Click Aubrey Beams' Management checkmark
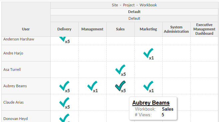This screenshot has width=219, height=122. [x=92, y=86]
